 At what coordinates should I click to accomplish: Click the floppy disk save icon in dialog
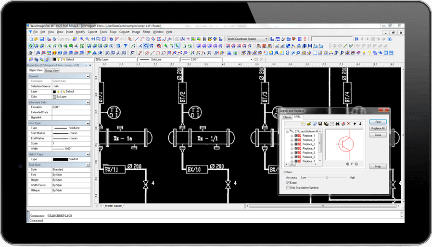pyautogui.click(x=320, y=124)
